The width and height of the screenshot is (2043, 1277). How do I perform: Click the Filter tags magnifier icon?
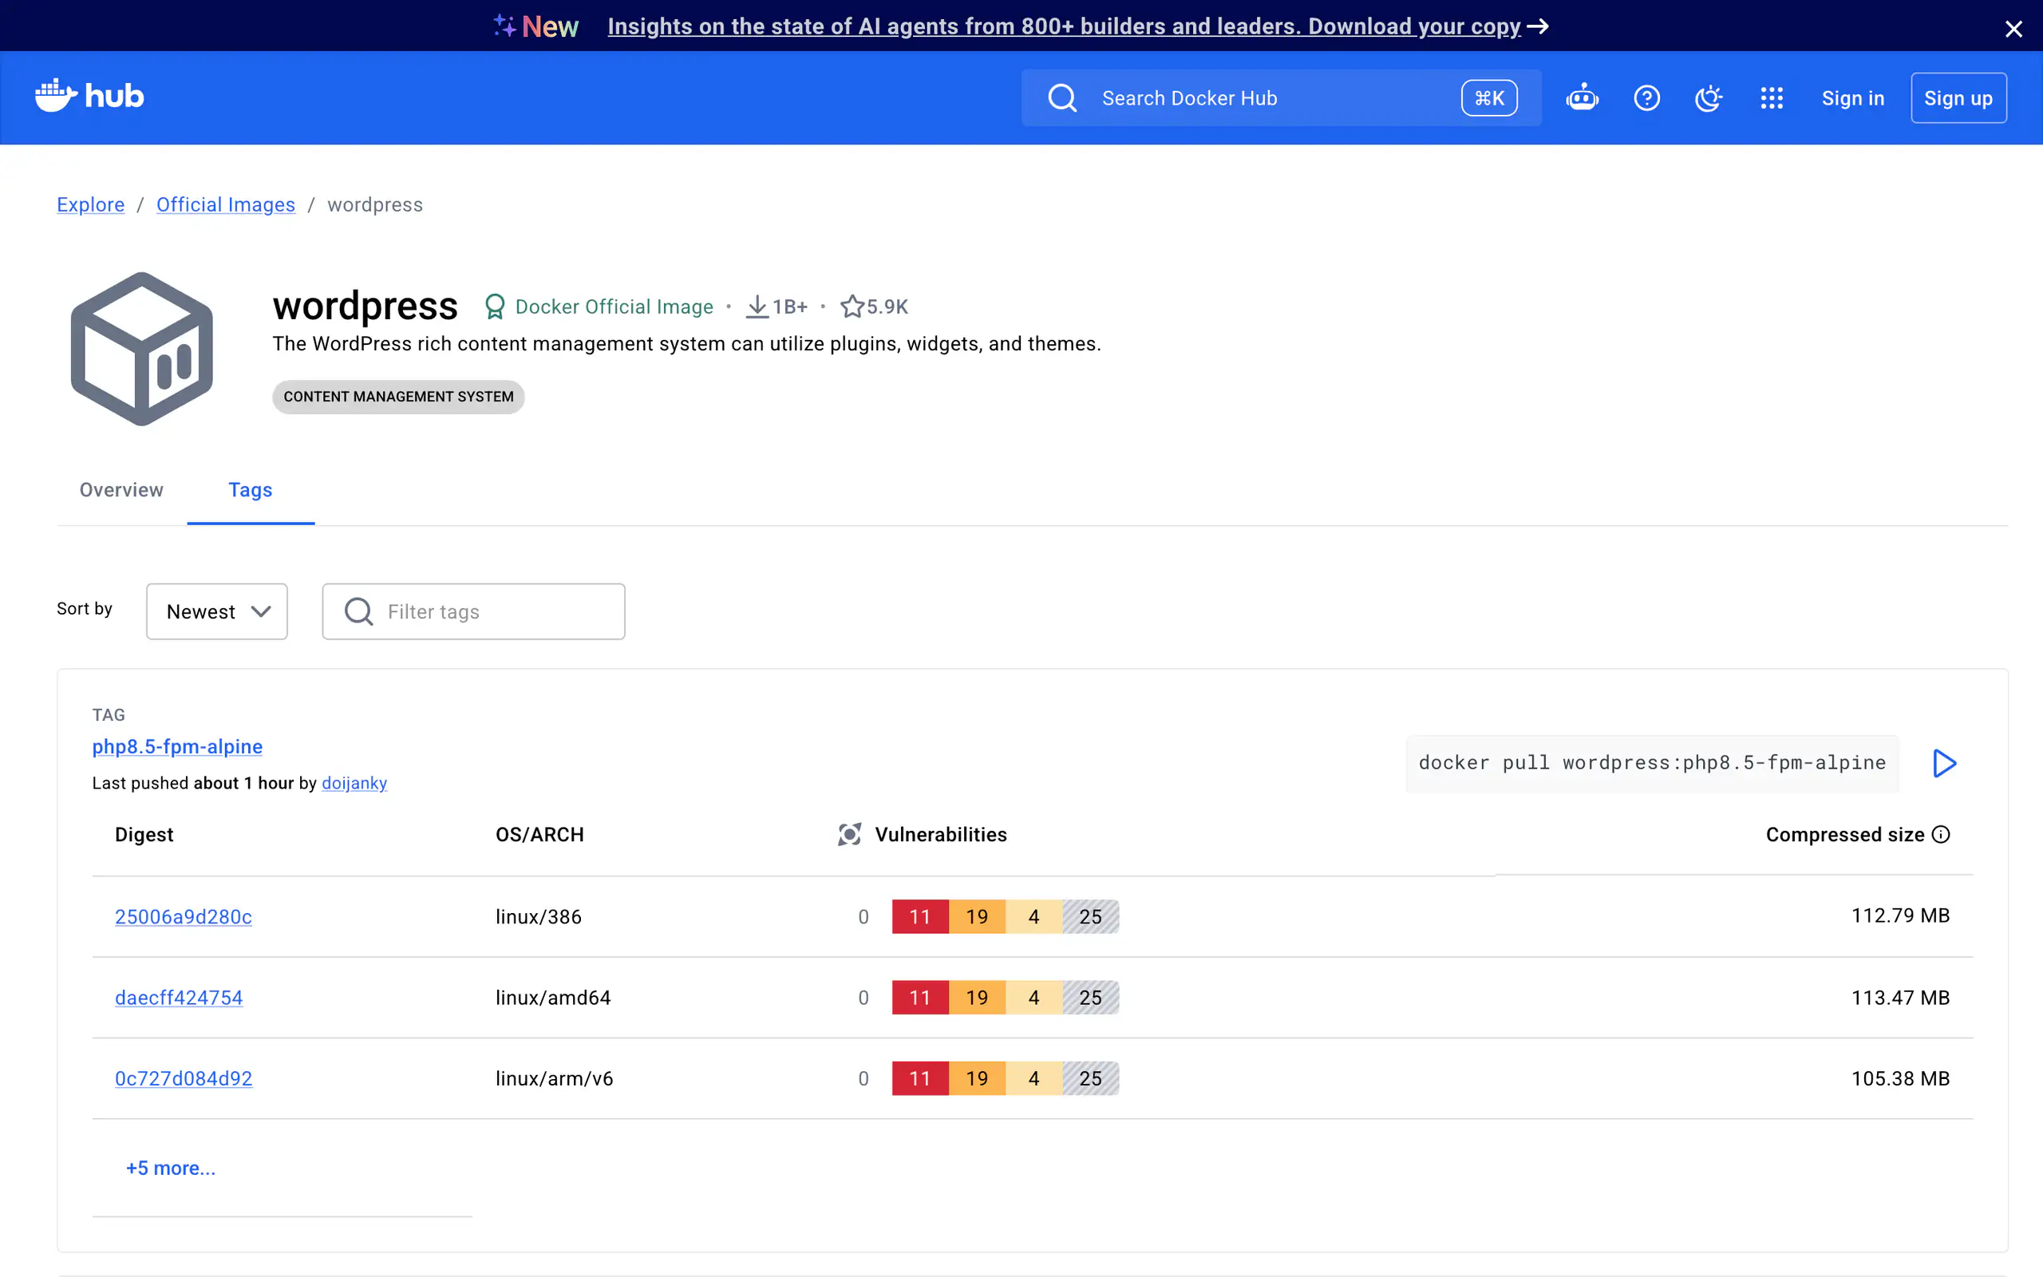[x=359, y=611]
